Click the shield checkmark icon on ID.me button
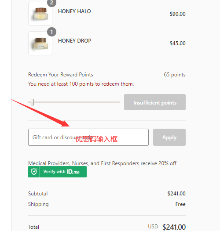 (34, 172)
